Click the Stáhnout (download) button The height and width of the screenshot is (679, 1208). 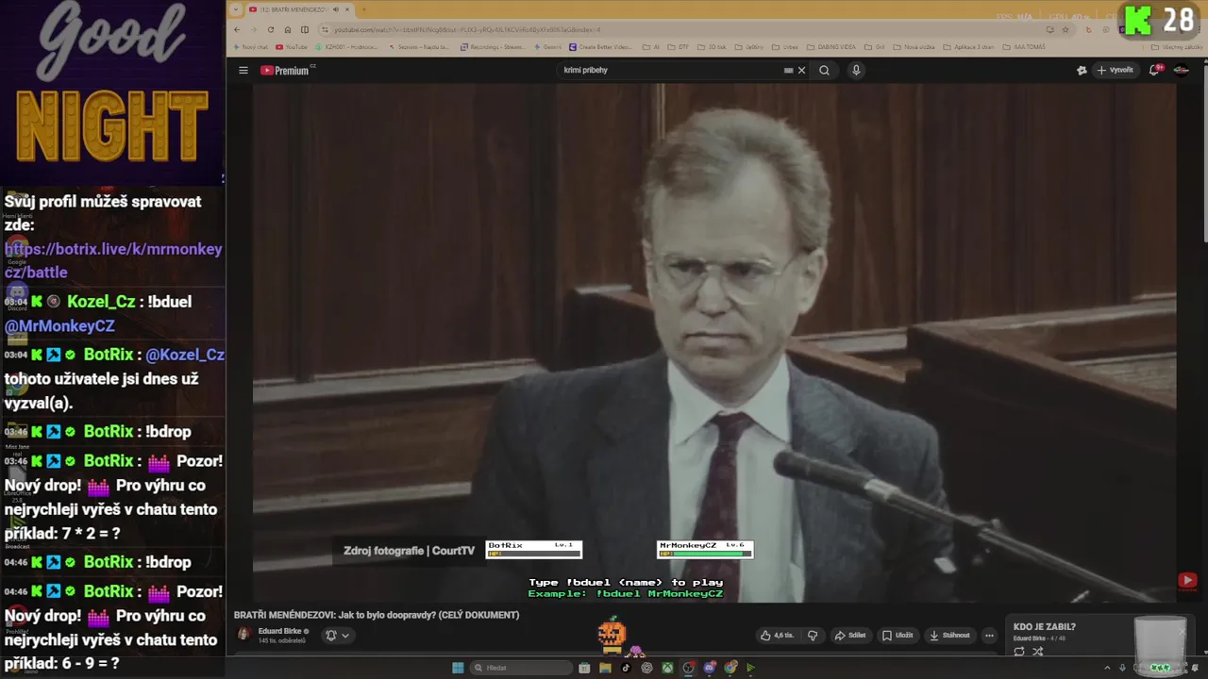tap(948, 636)
